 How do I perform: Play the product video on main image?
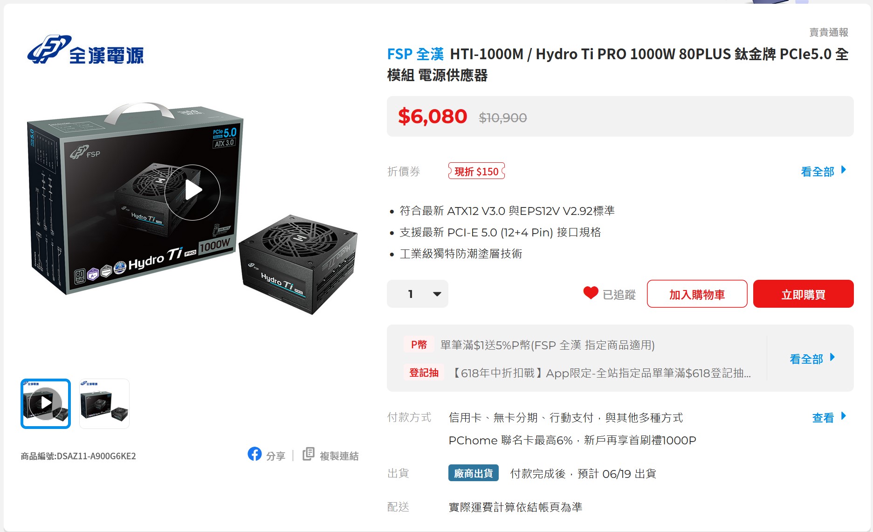click(x=192, y=192)
